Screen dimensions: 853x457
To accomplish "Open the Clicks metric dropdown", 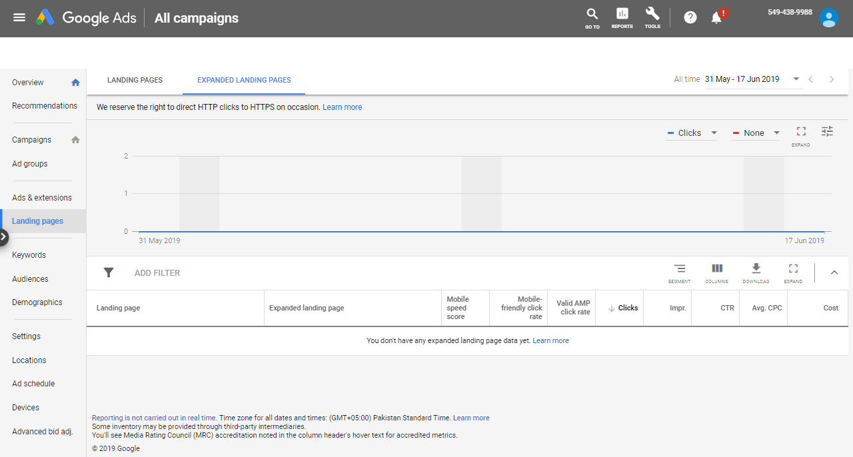I will point(692,133).
